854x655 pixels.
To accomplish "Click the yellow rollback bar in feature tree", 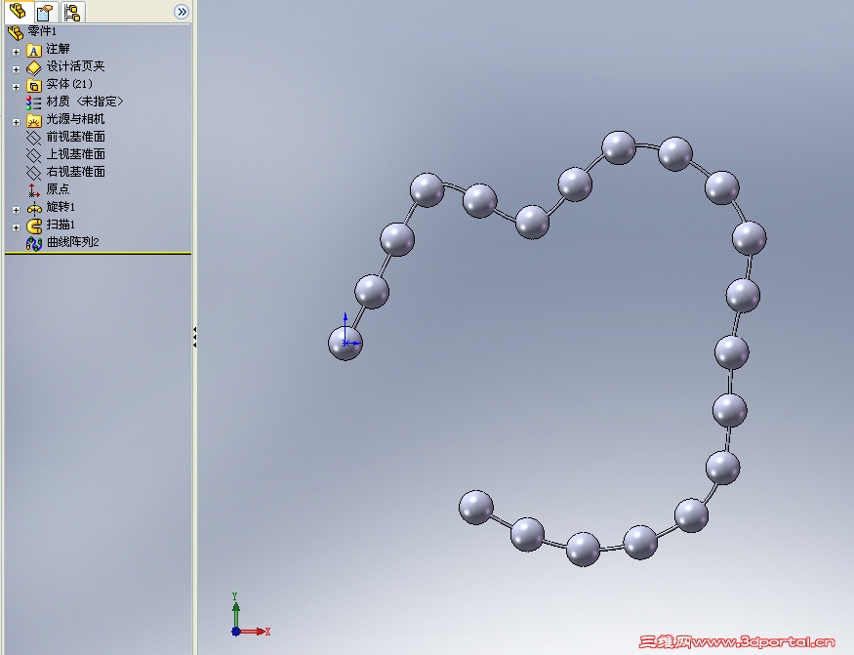I will click(98, 254).
